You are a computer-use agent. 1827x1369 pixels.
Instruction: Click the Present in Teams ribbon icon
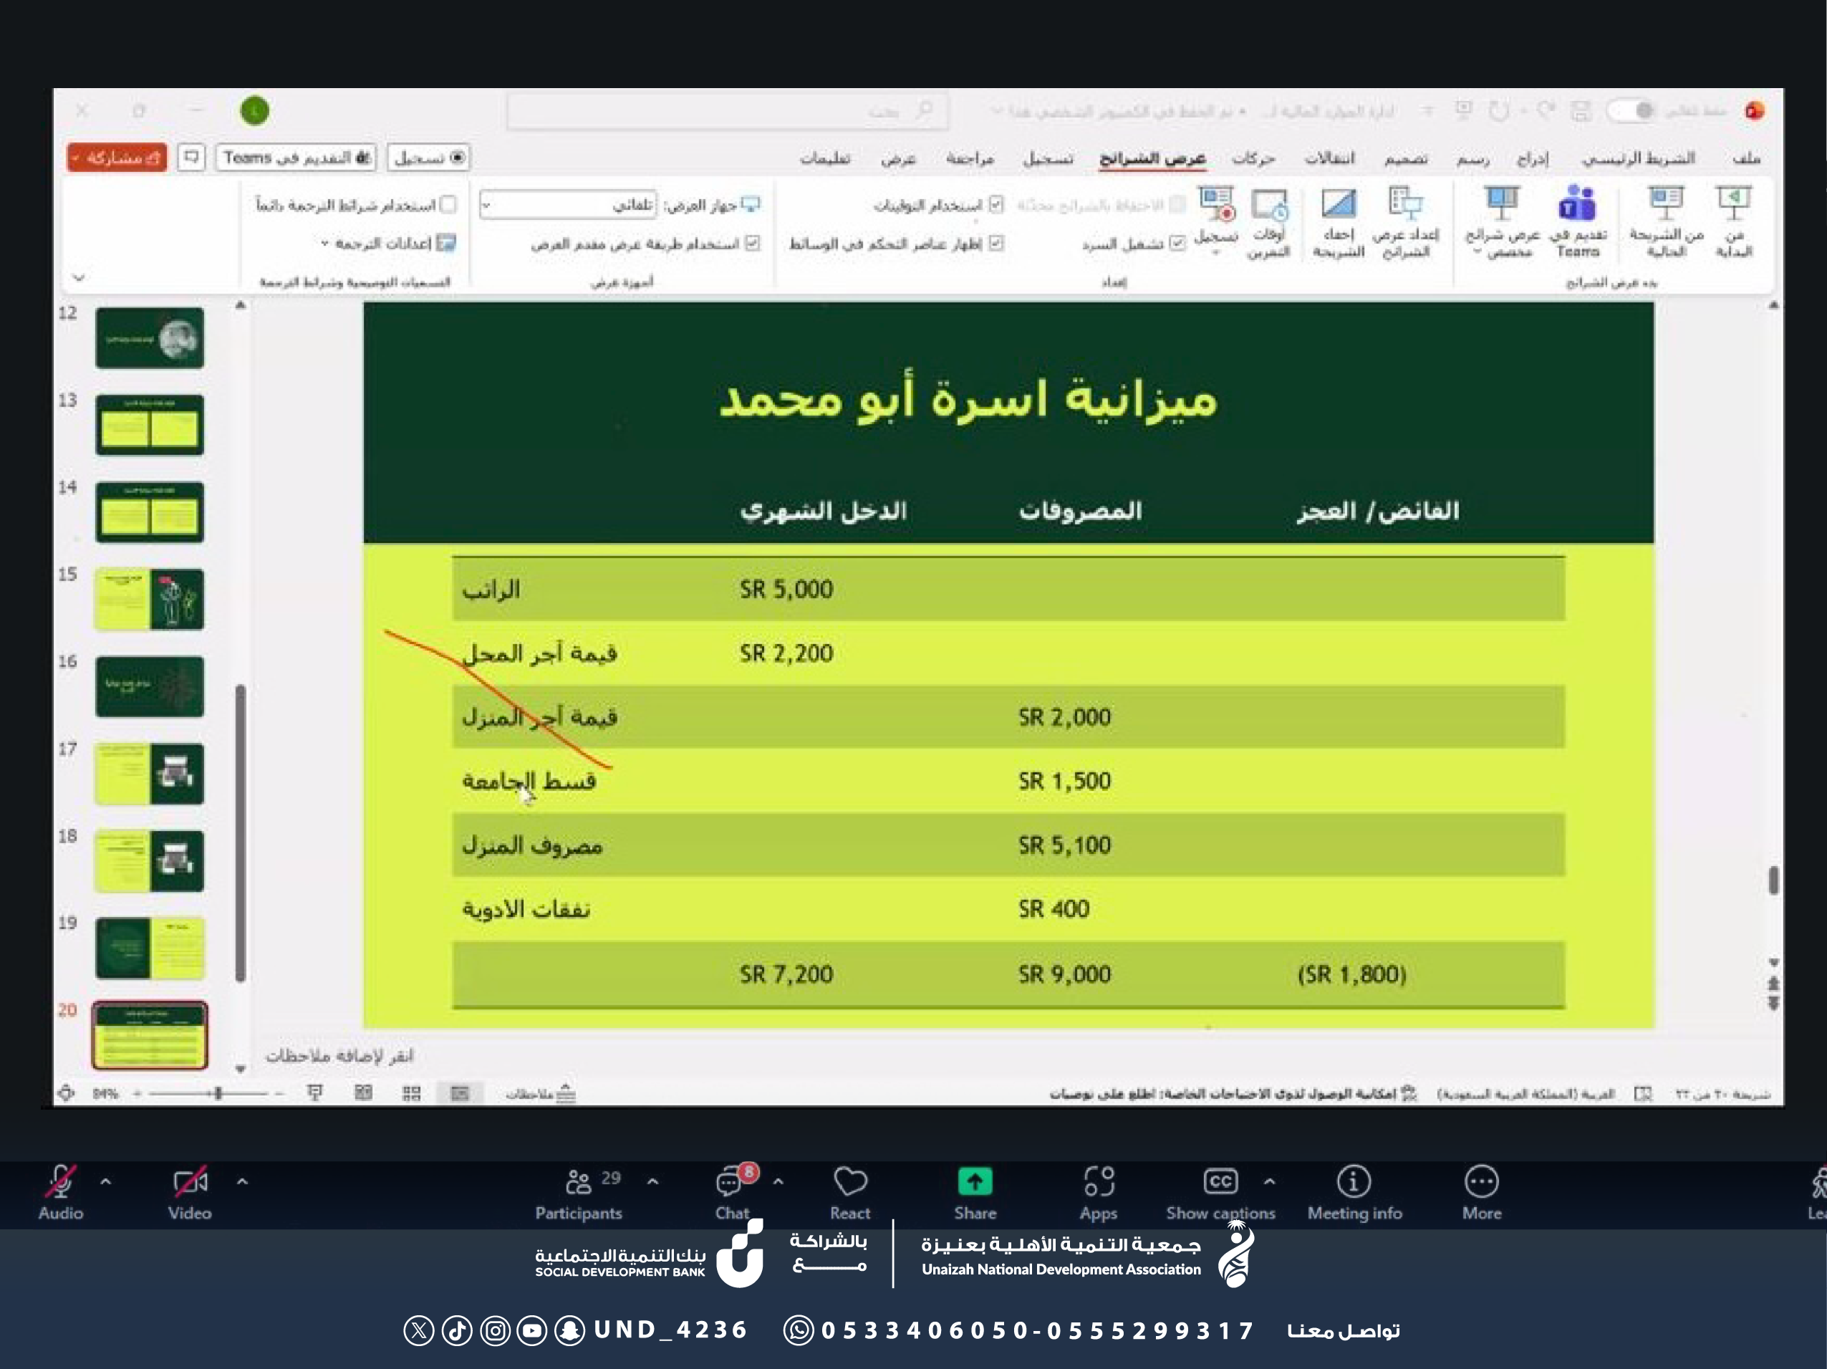[x=1578, y=205]
